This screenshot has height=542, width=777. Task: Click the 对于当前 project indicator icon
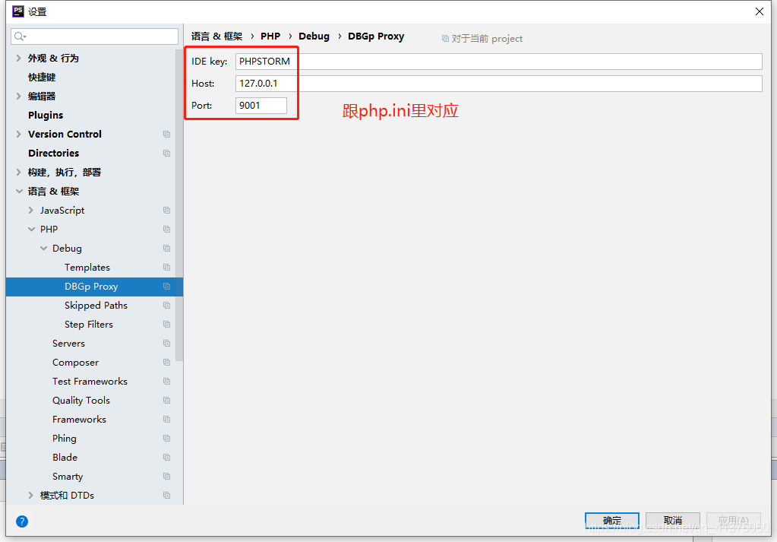445,38
